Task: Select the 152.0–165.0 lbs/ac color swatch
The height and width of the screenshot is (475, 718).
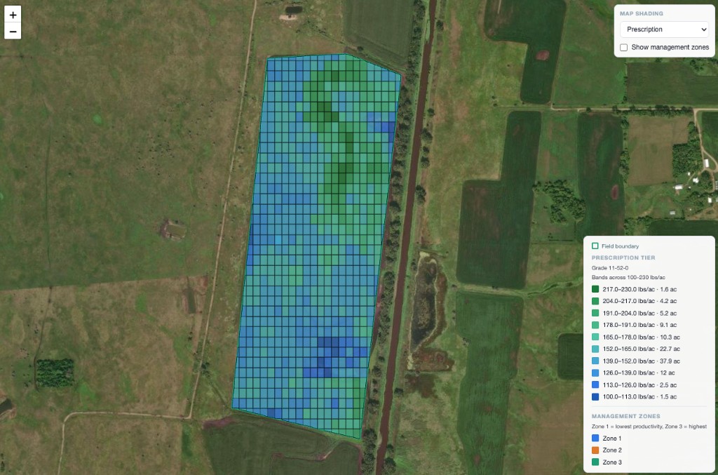Action: coord(595,349)
